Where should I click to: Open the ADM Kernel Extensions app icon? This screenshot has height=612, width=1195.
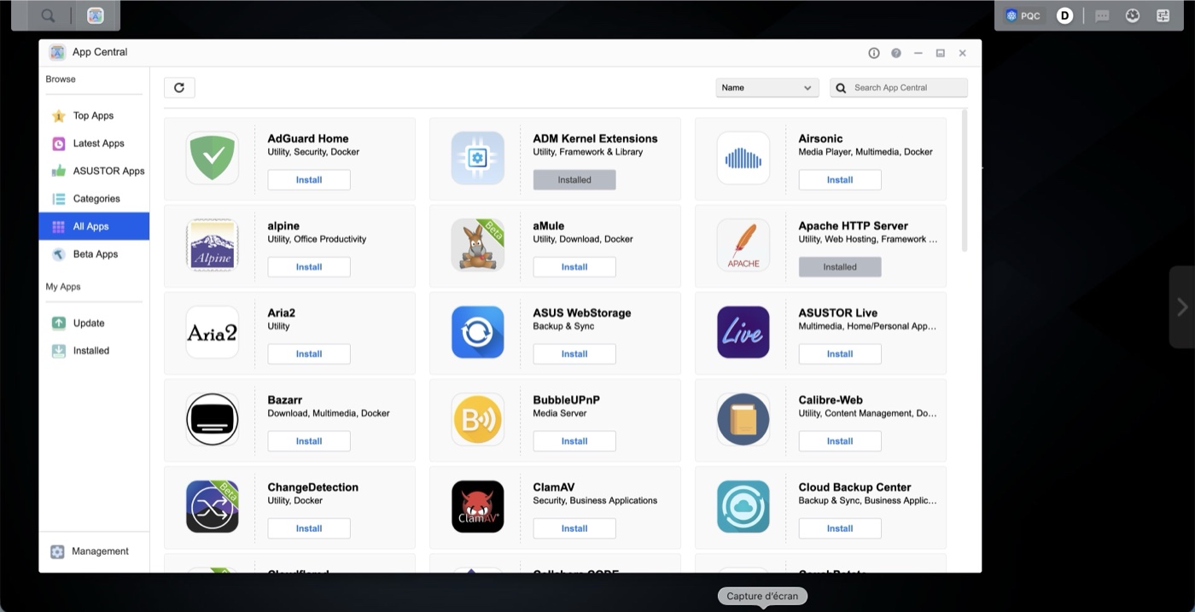(478, 158)
